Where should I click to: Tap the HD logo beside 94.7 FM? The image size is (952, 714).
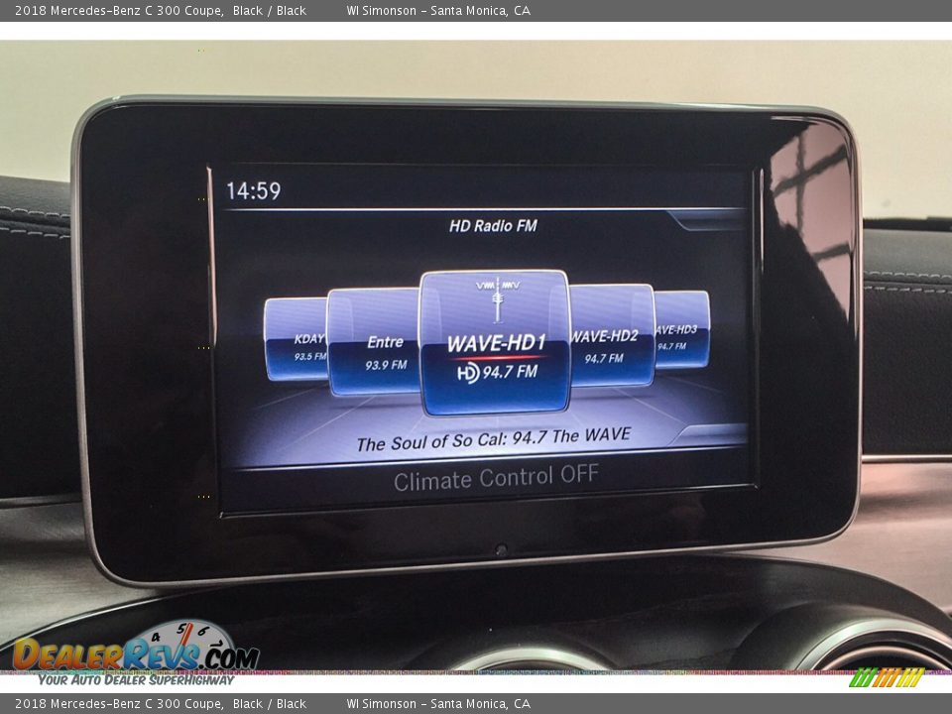coord(468,372)
